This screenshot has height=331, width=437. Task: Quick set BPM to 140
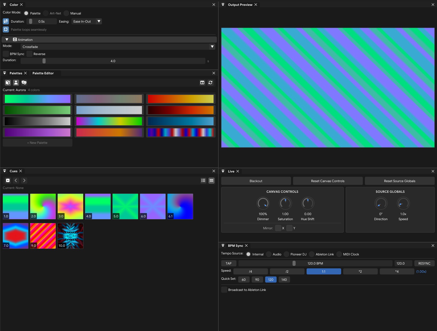click(284, 280)
